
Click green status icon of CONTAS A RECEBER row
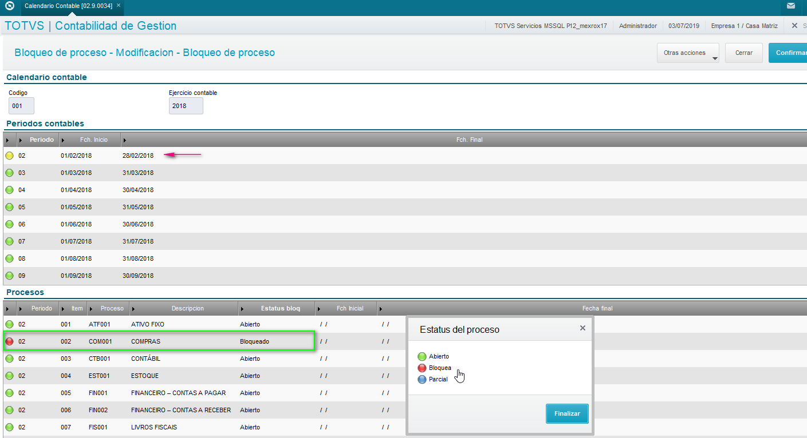pyautogui.click(x=9, y=410)
